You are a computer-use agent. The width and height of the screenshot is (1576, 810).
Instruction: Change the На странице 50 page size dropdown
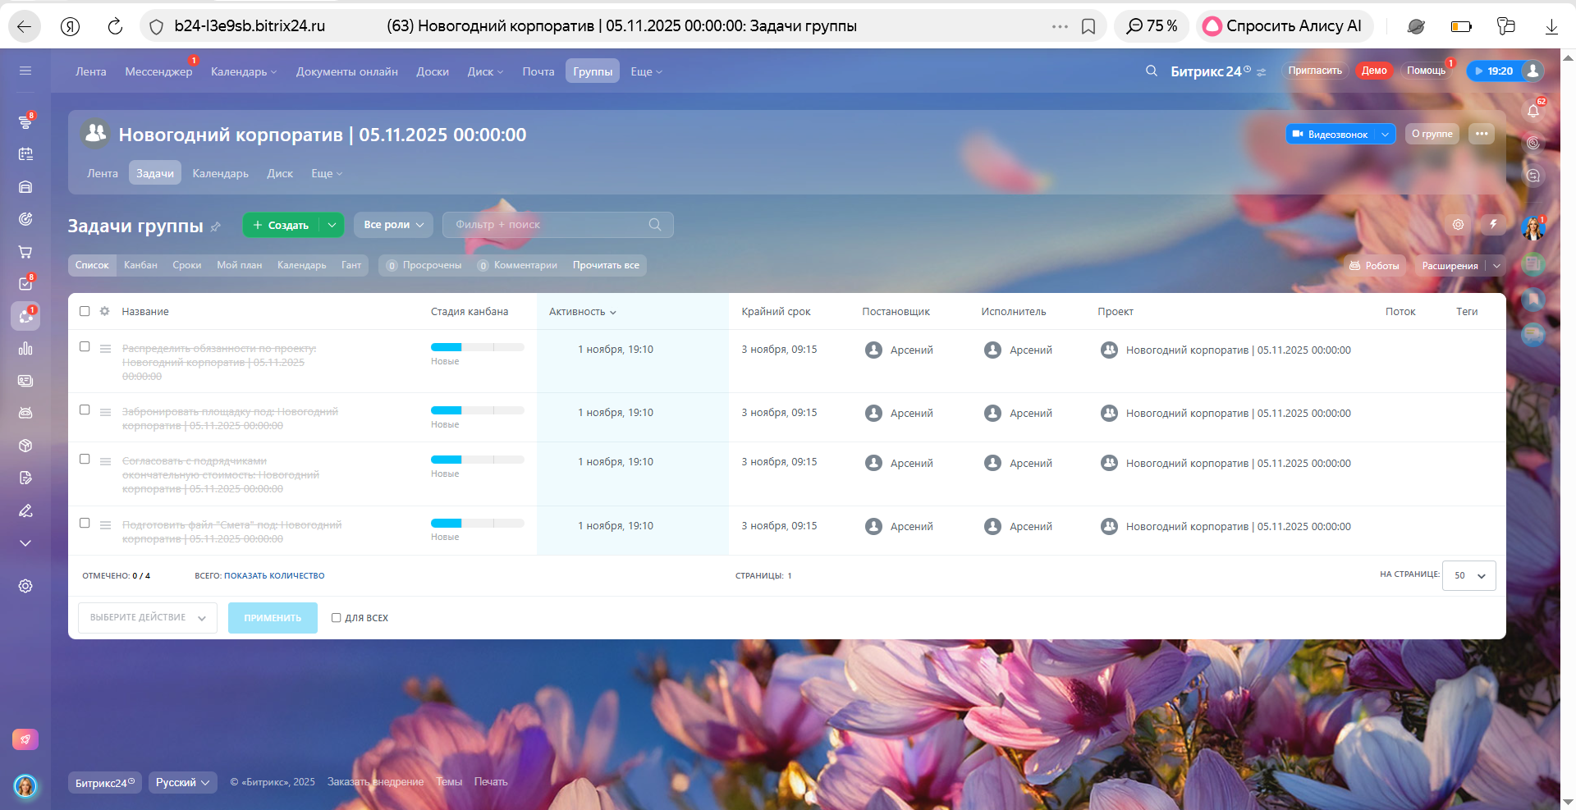coord(1469,575)
